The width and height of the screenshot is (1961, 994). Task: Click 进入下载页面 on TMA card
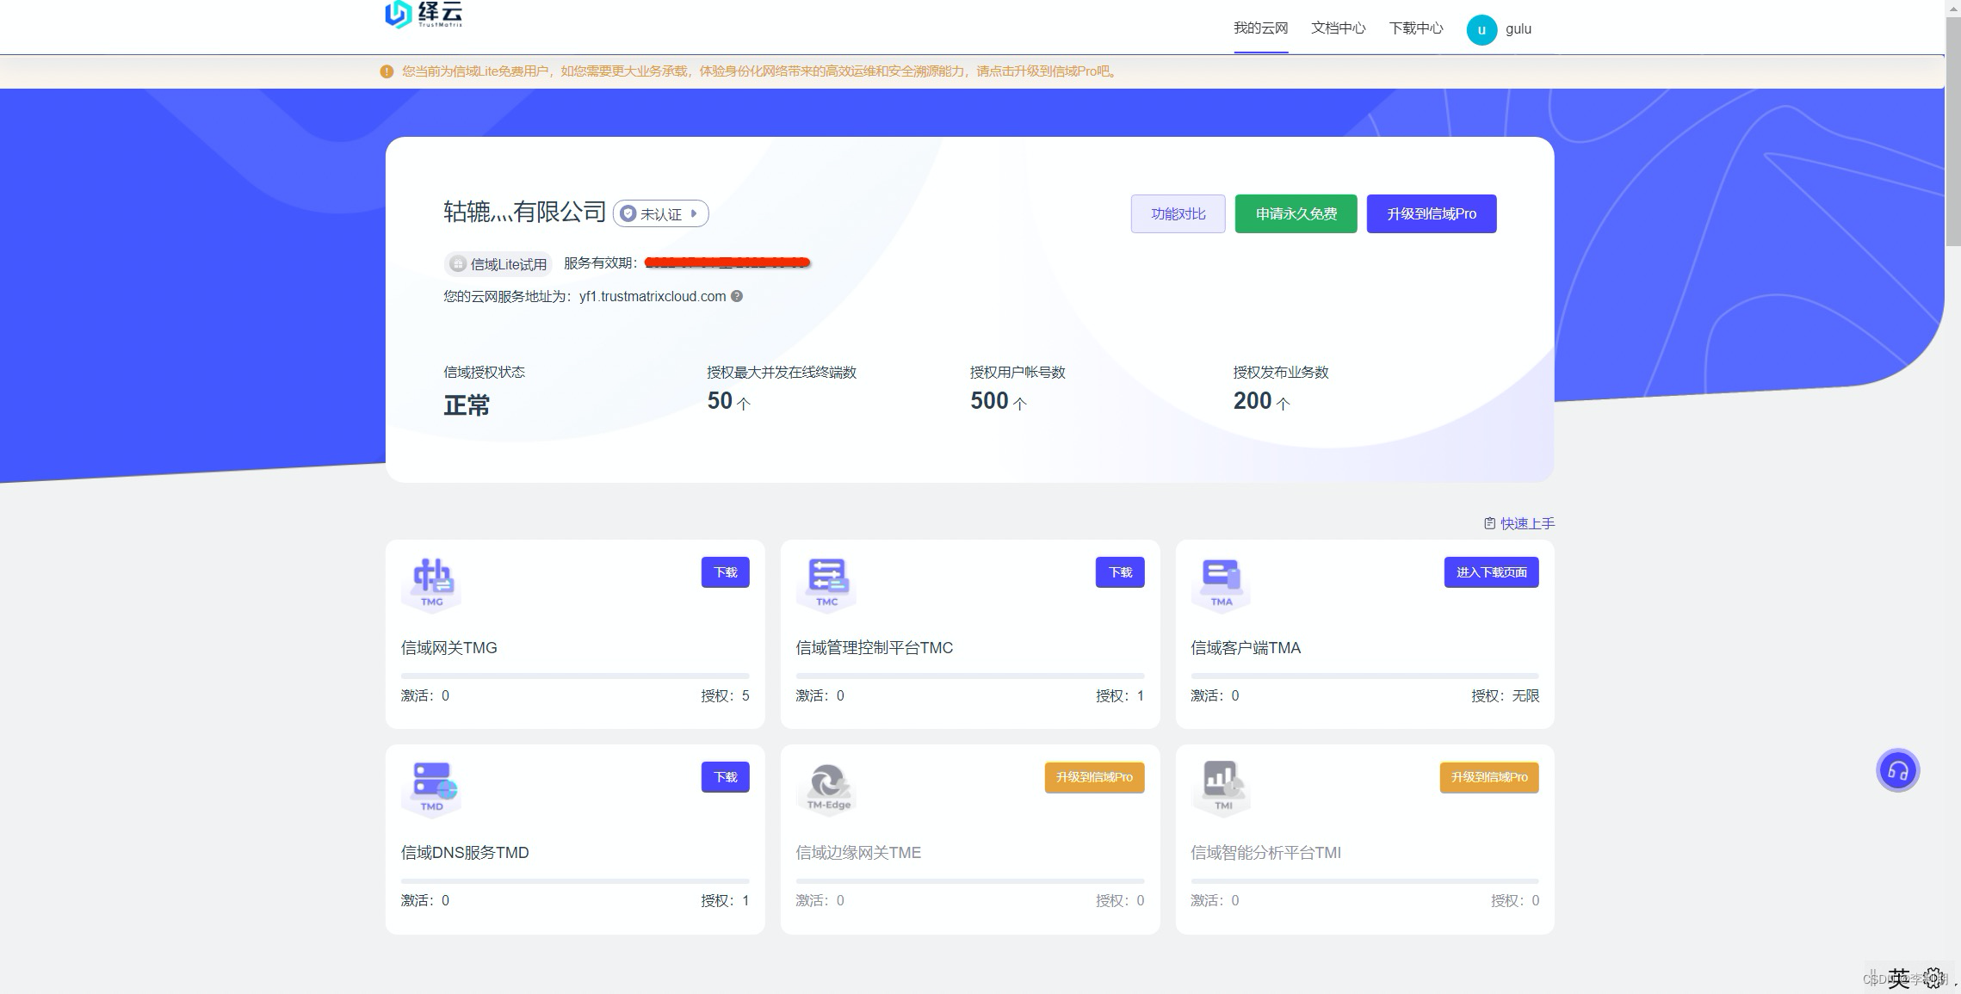[x=1491, y=572]
